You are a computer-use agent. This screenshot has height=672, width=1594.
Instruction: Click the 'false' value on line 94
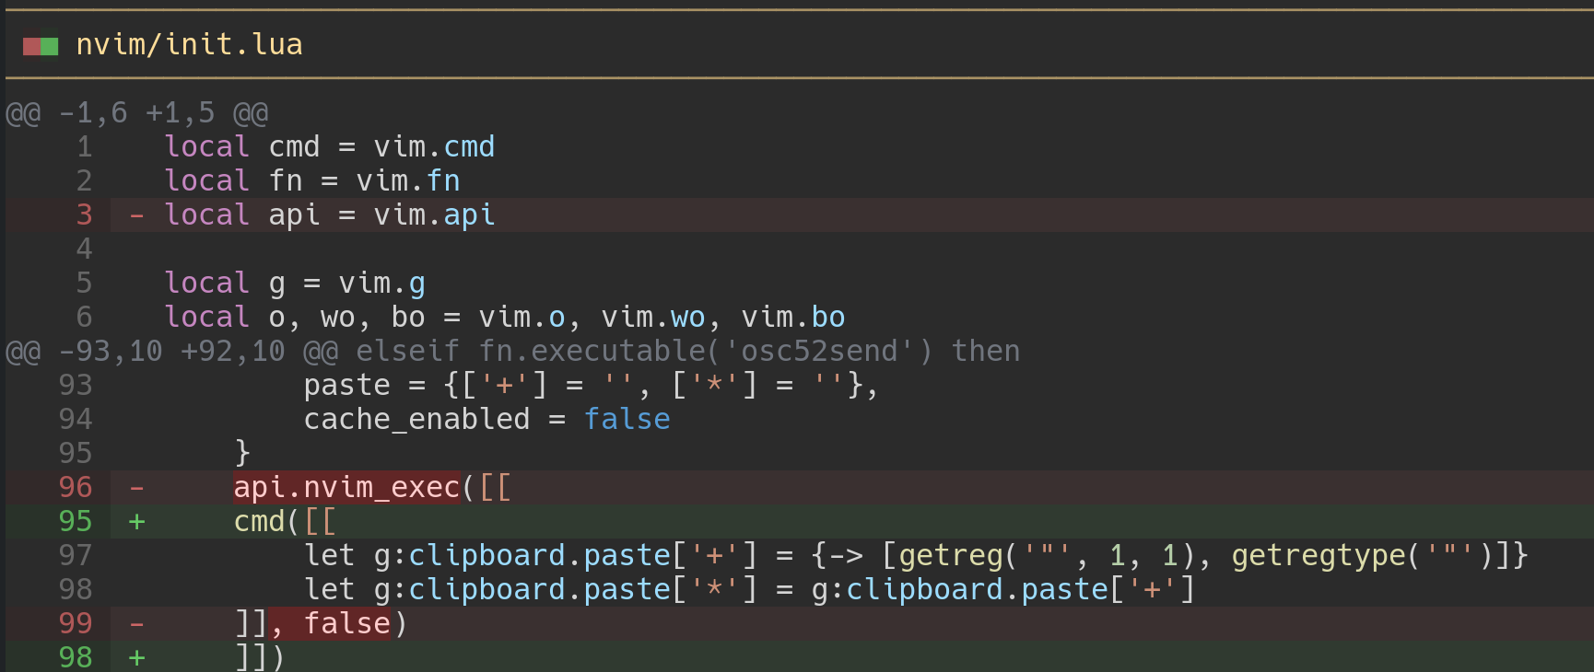click(627, 420)
